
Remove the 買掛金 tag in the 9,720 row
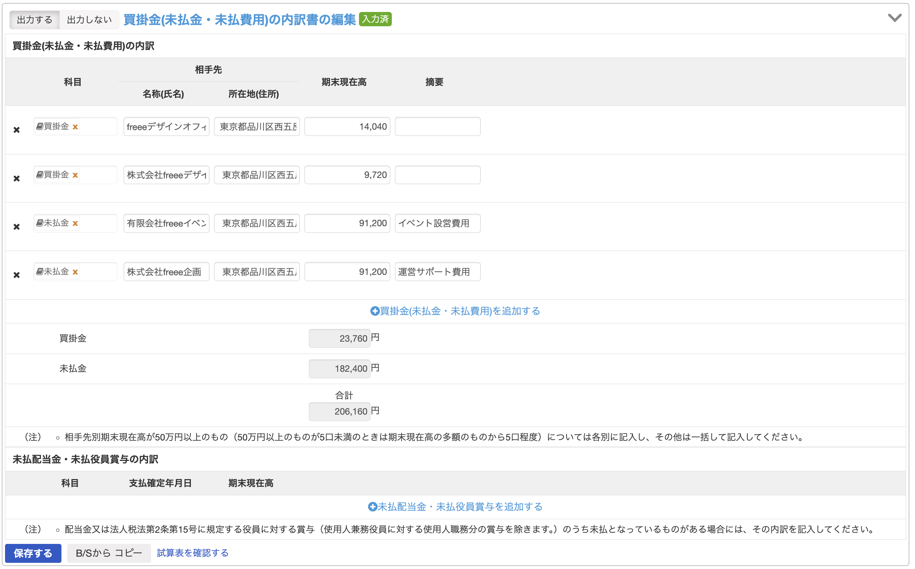pyautogui.click(x=75, y=175)
